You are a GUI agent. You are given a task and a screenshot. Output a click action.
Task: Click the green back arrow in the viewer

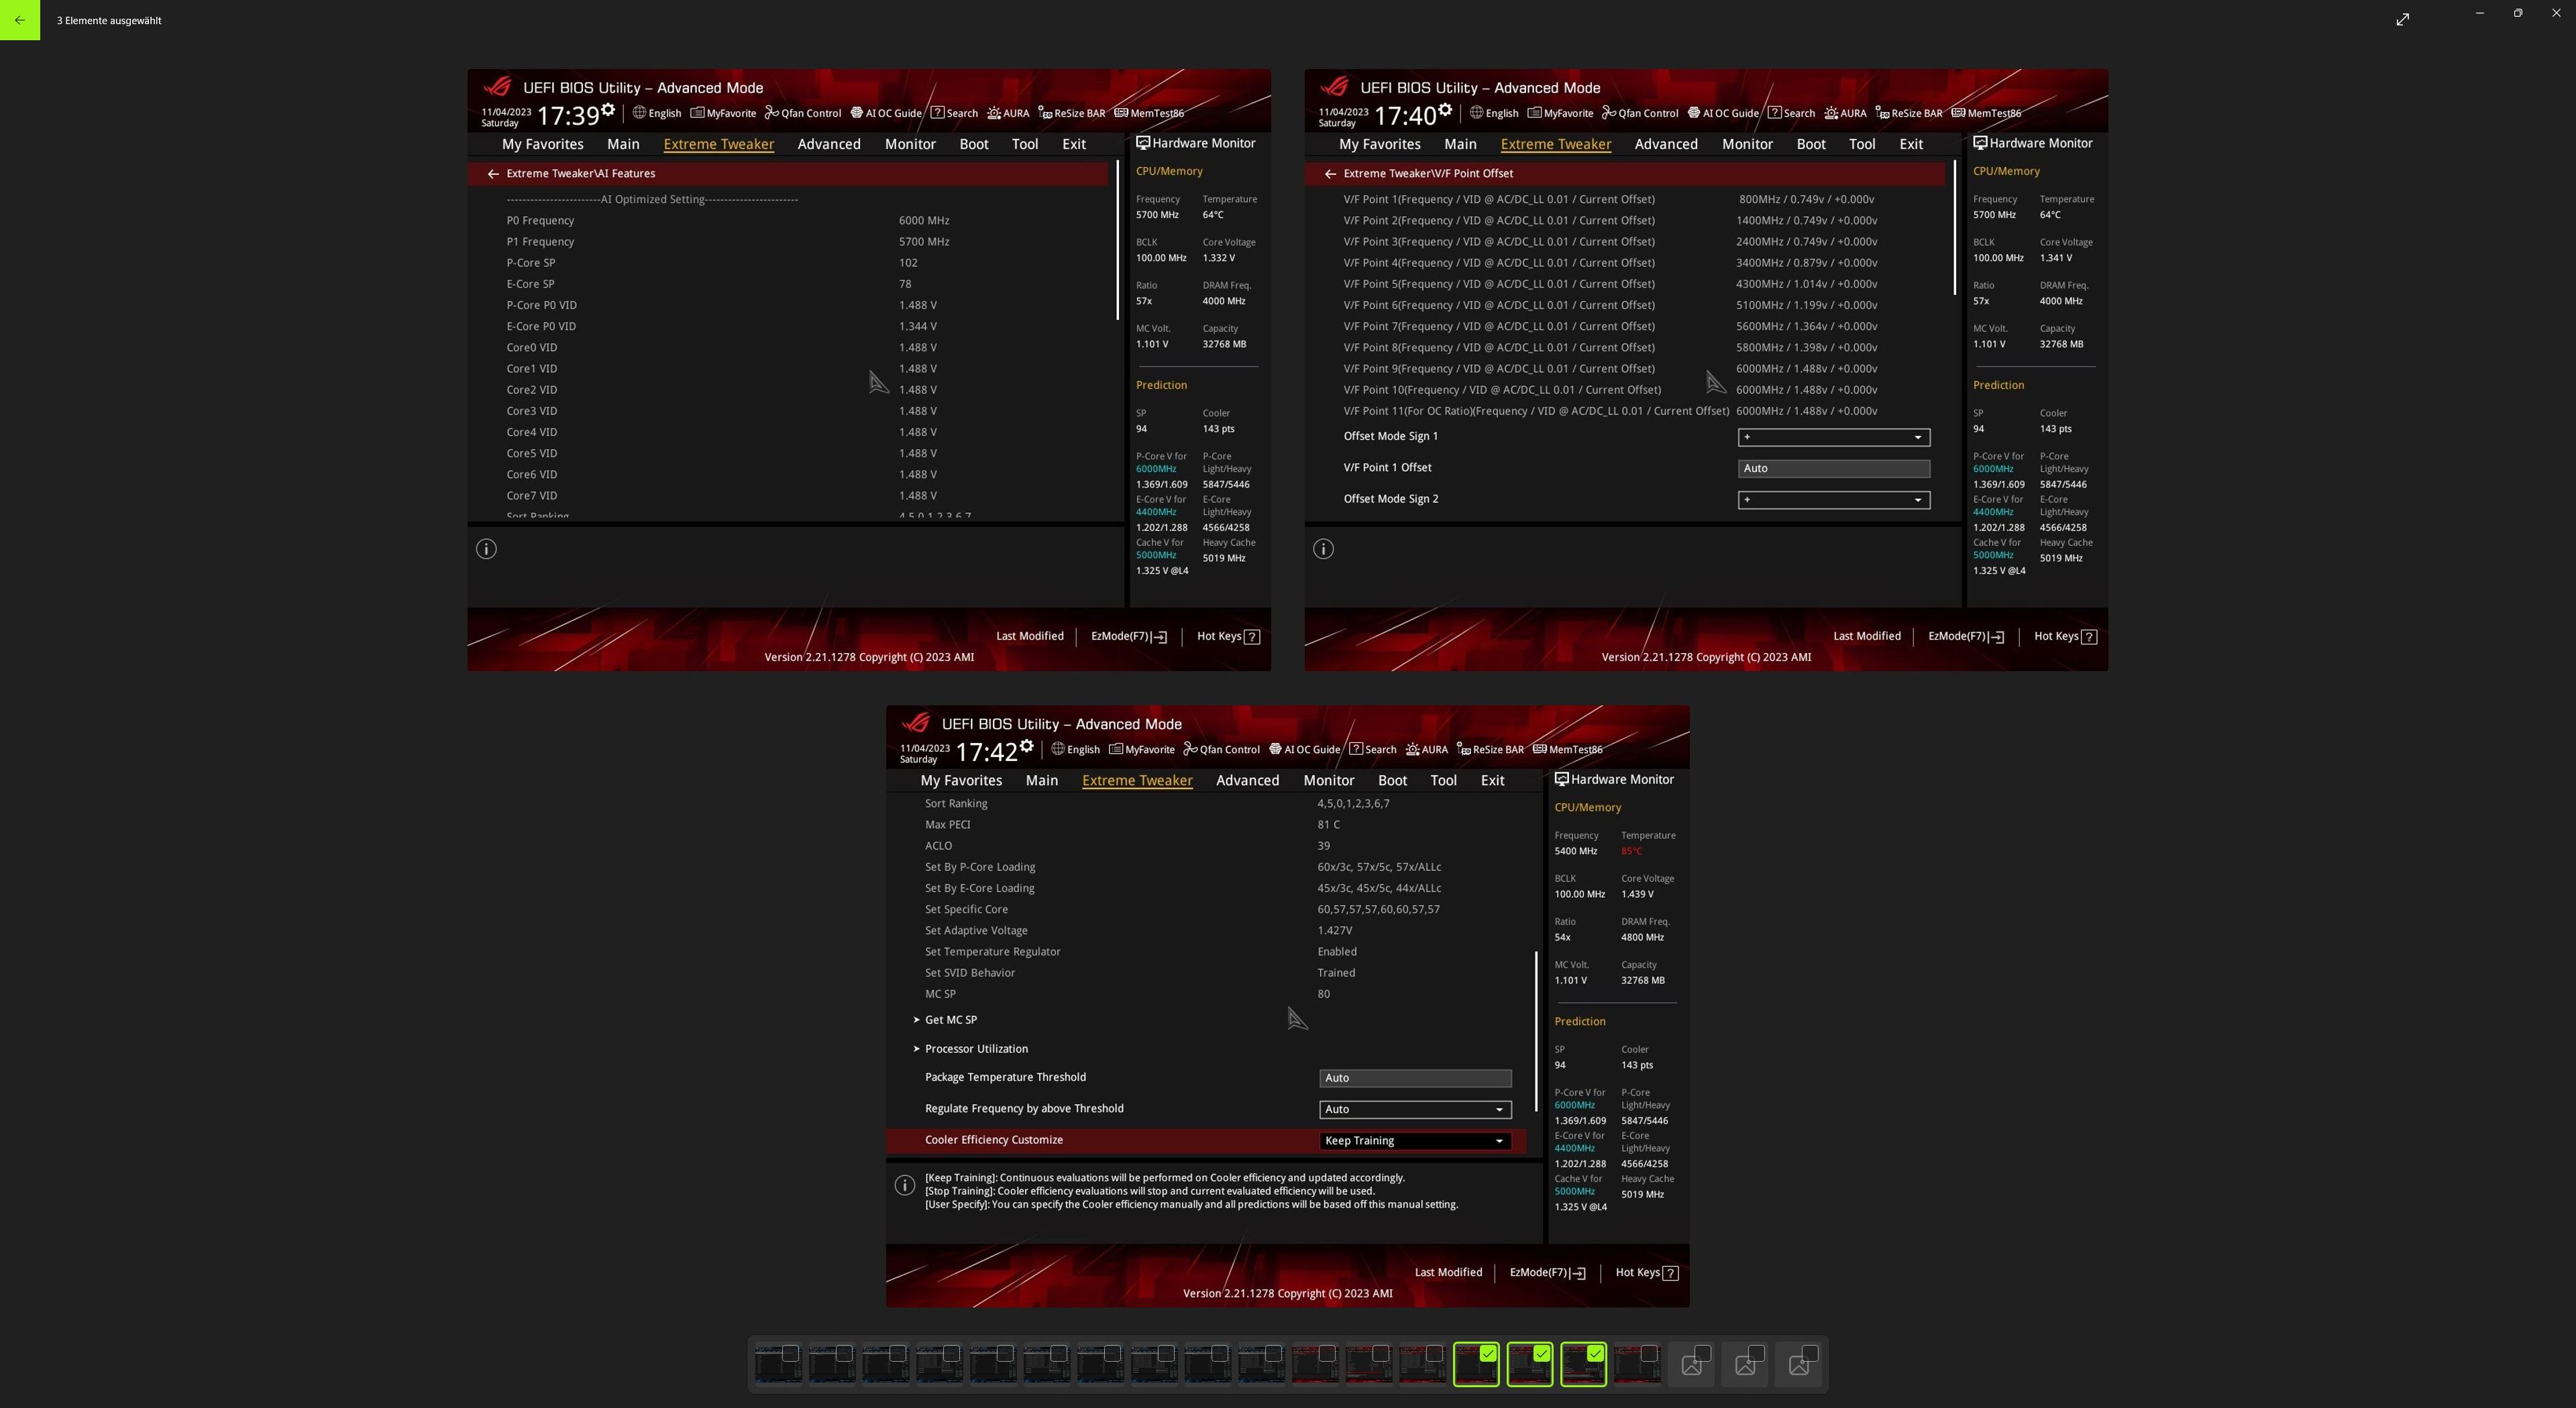pyautogui.click(x=20, y=20)
